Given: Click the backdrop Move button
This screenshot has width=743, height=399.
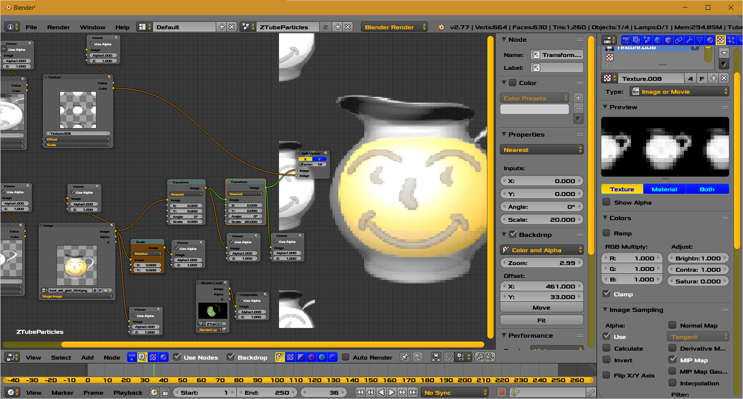Looking at the screenshot, I should coord(542,307).
